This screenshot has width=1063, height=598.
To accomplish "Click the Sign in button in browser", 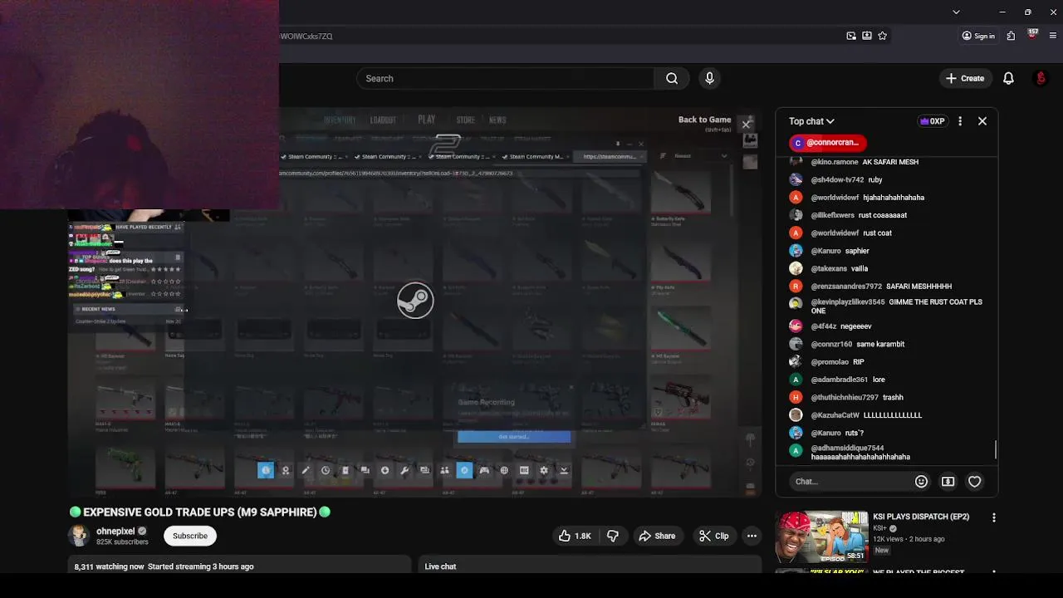I will (977, 37).
